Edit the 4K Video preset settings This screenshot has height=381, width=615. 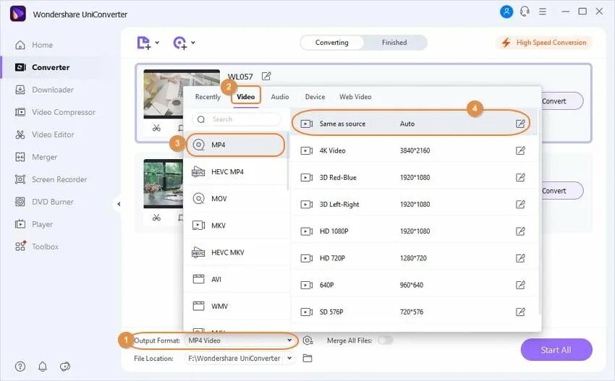pos(520,150)
